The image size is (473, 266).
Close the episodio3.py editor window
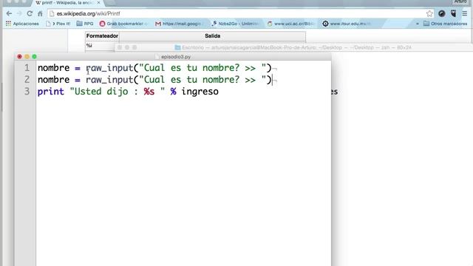click(x=20, y=57)
